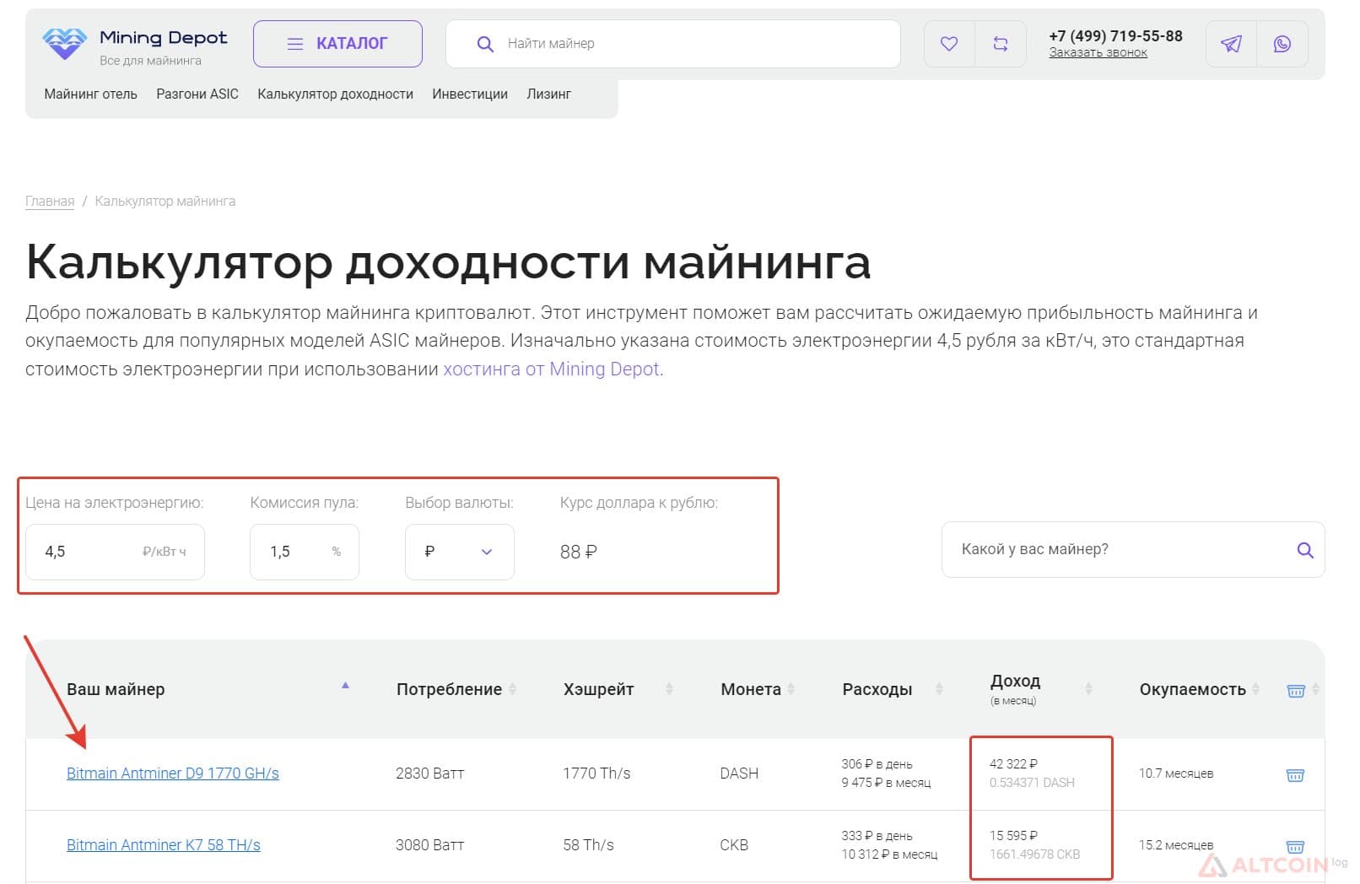This screenshot has height=884, width=1360.
Task: Click the basket icon in table header
Action: point(1296,691)
